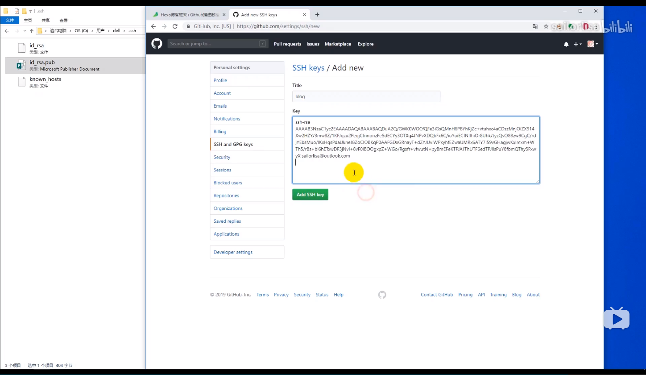The width and height of the screenshot is (646, 375).
Task: Open a new Chrome tab with plus button
Action: 317,15
